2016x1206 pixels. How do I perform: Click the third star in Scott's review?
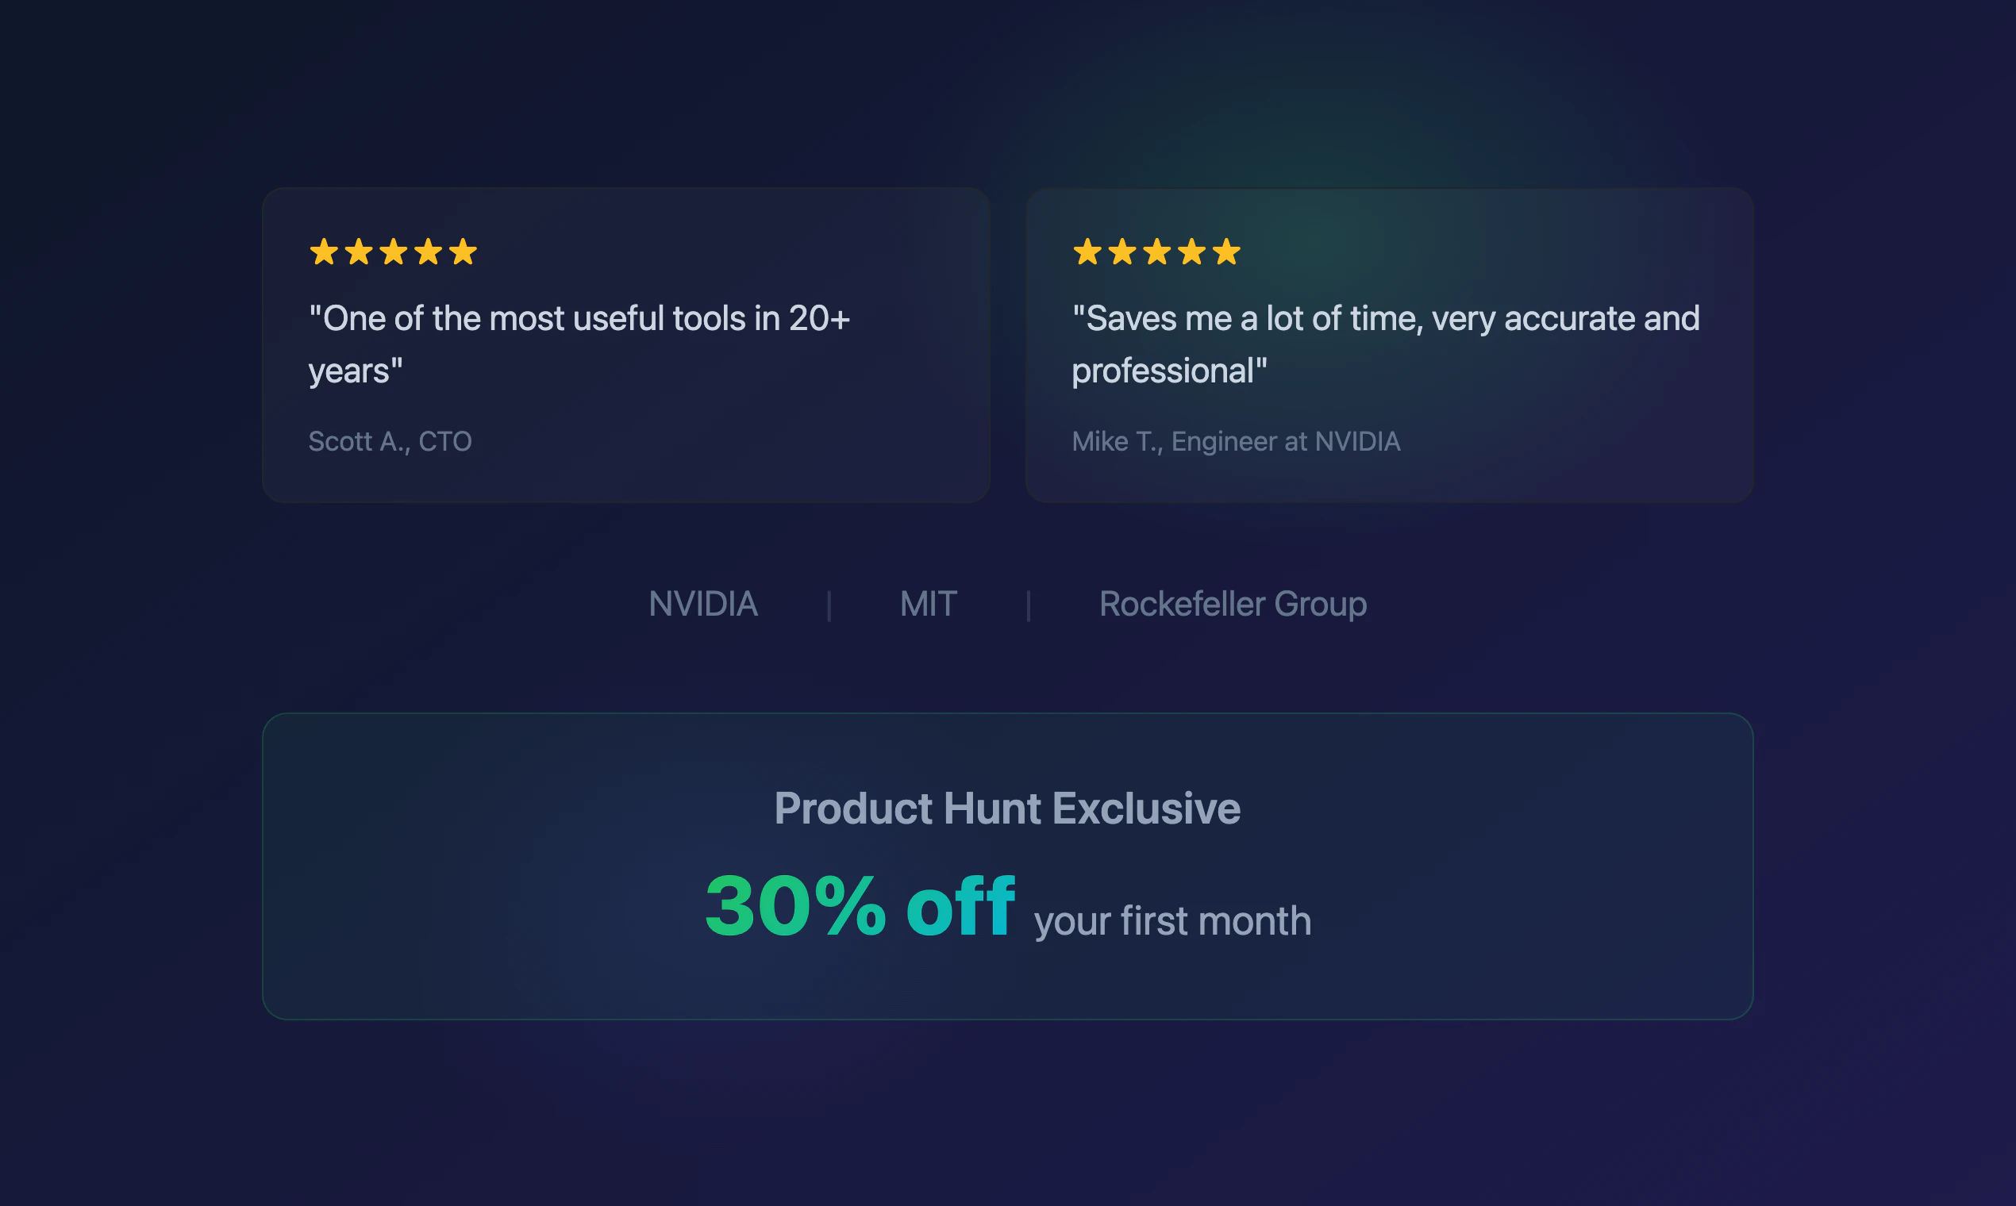click(394, 252)
